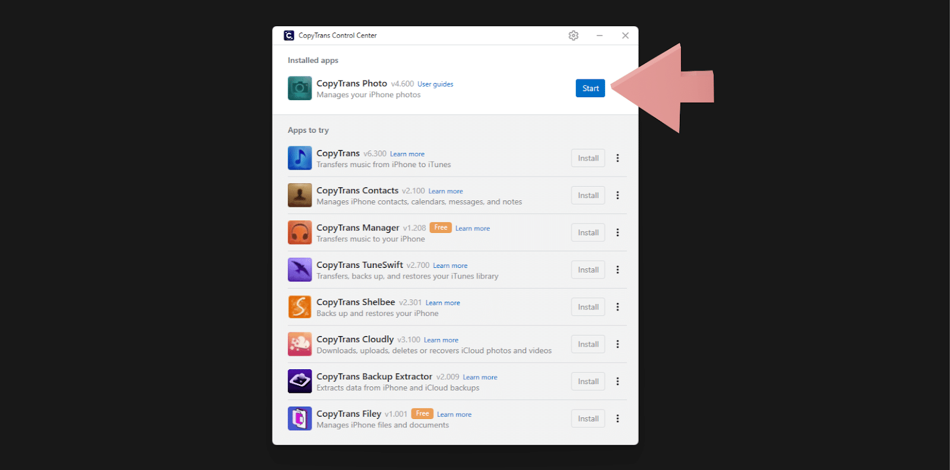Close the CopyTrans Control Center window
The width and height of the screenshot is (950, 470).
(x=625, y=36)
